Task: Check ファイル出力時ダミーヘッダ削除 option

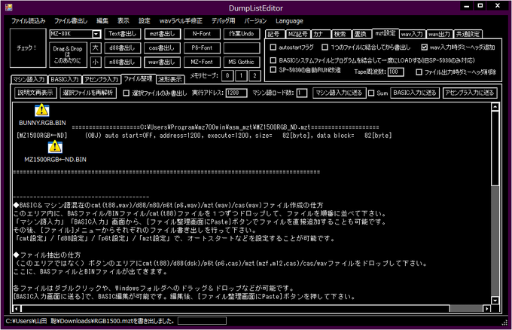Action: [419, 72]
